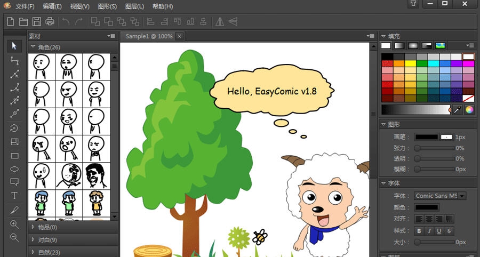Toggle Bold font style
Screen dimensions: 480x257
(x=419, y=230)
